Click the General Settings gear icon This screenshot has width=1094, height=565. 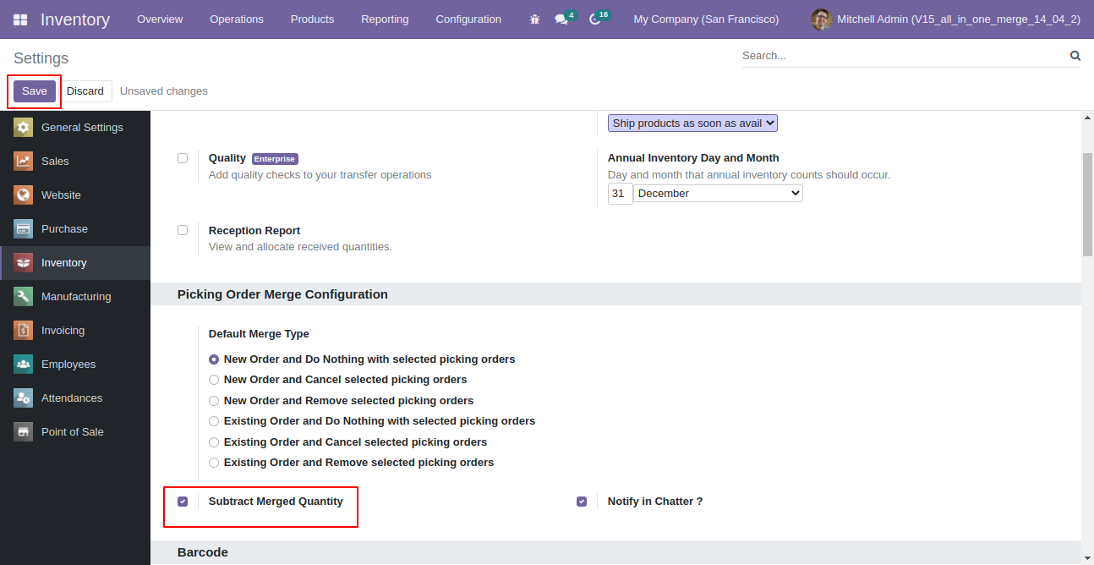click(24, 128)
